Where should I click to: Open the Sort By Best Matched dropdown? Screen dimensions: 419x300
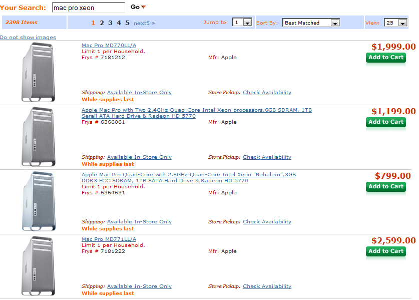click(x=311, y=23)
